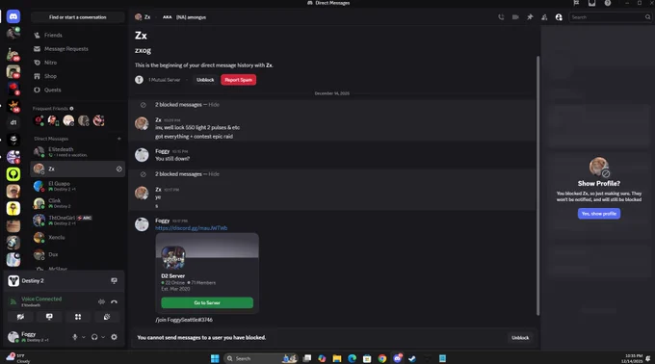
Task: Click the message search field
Action: 610,17
